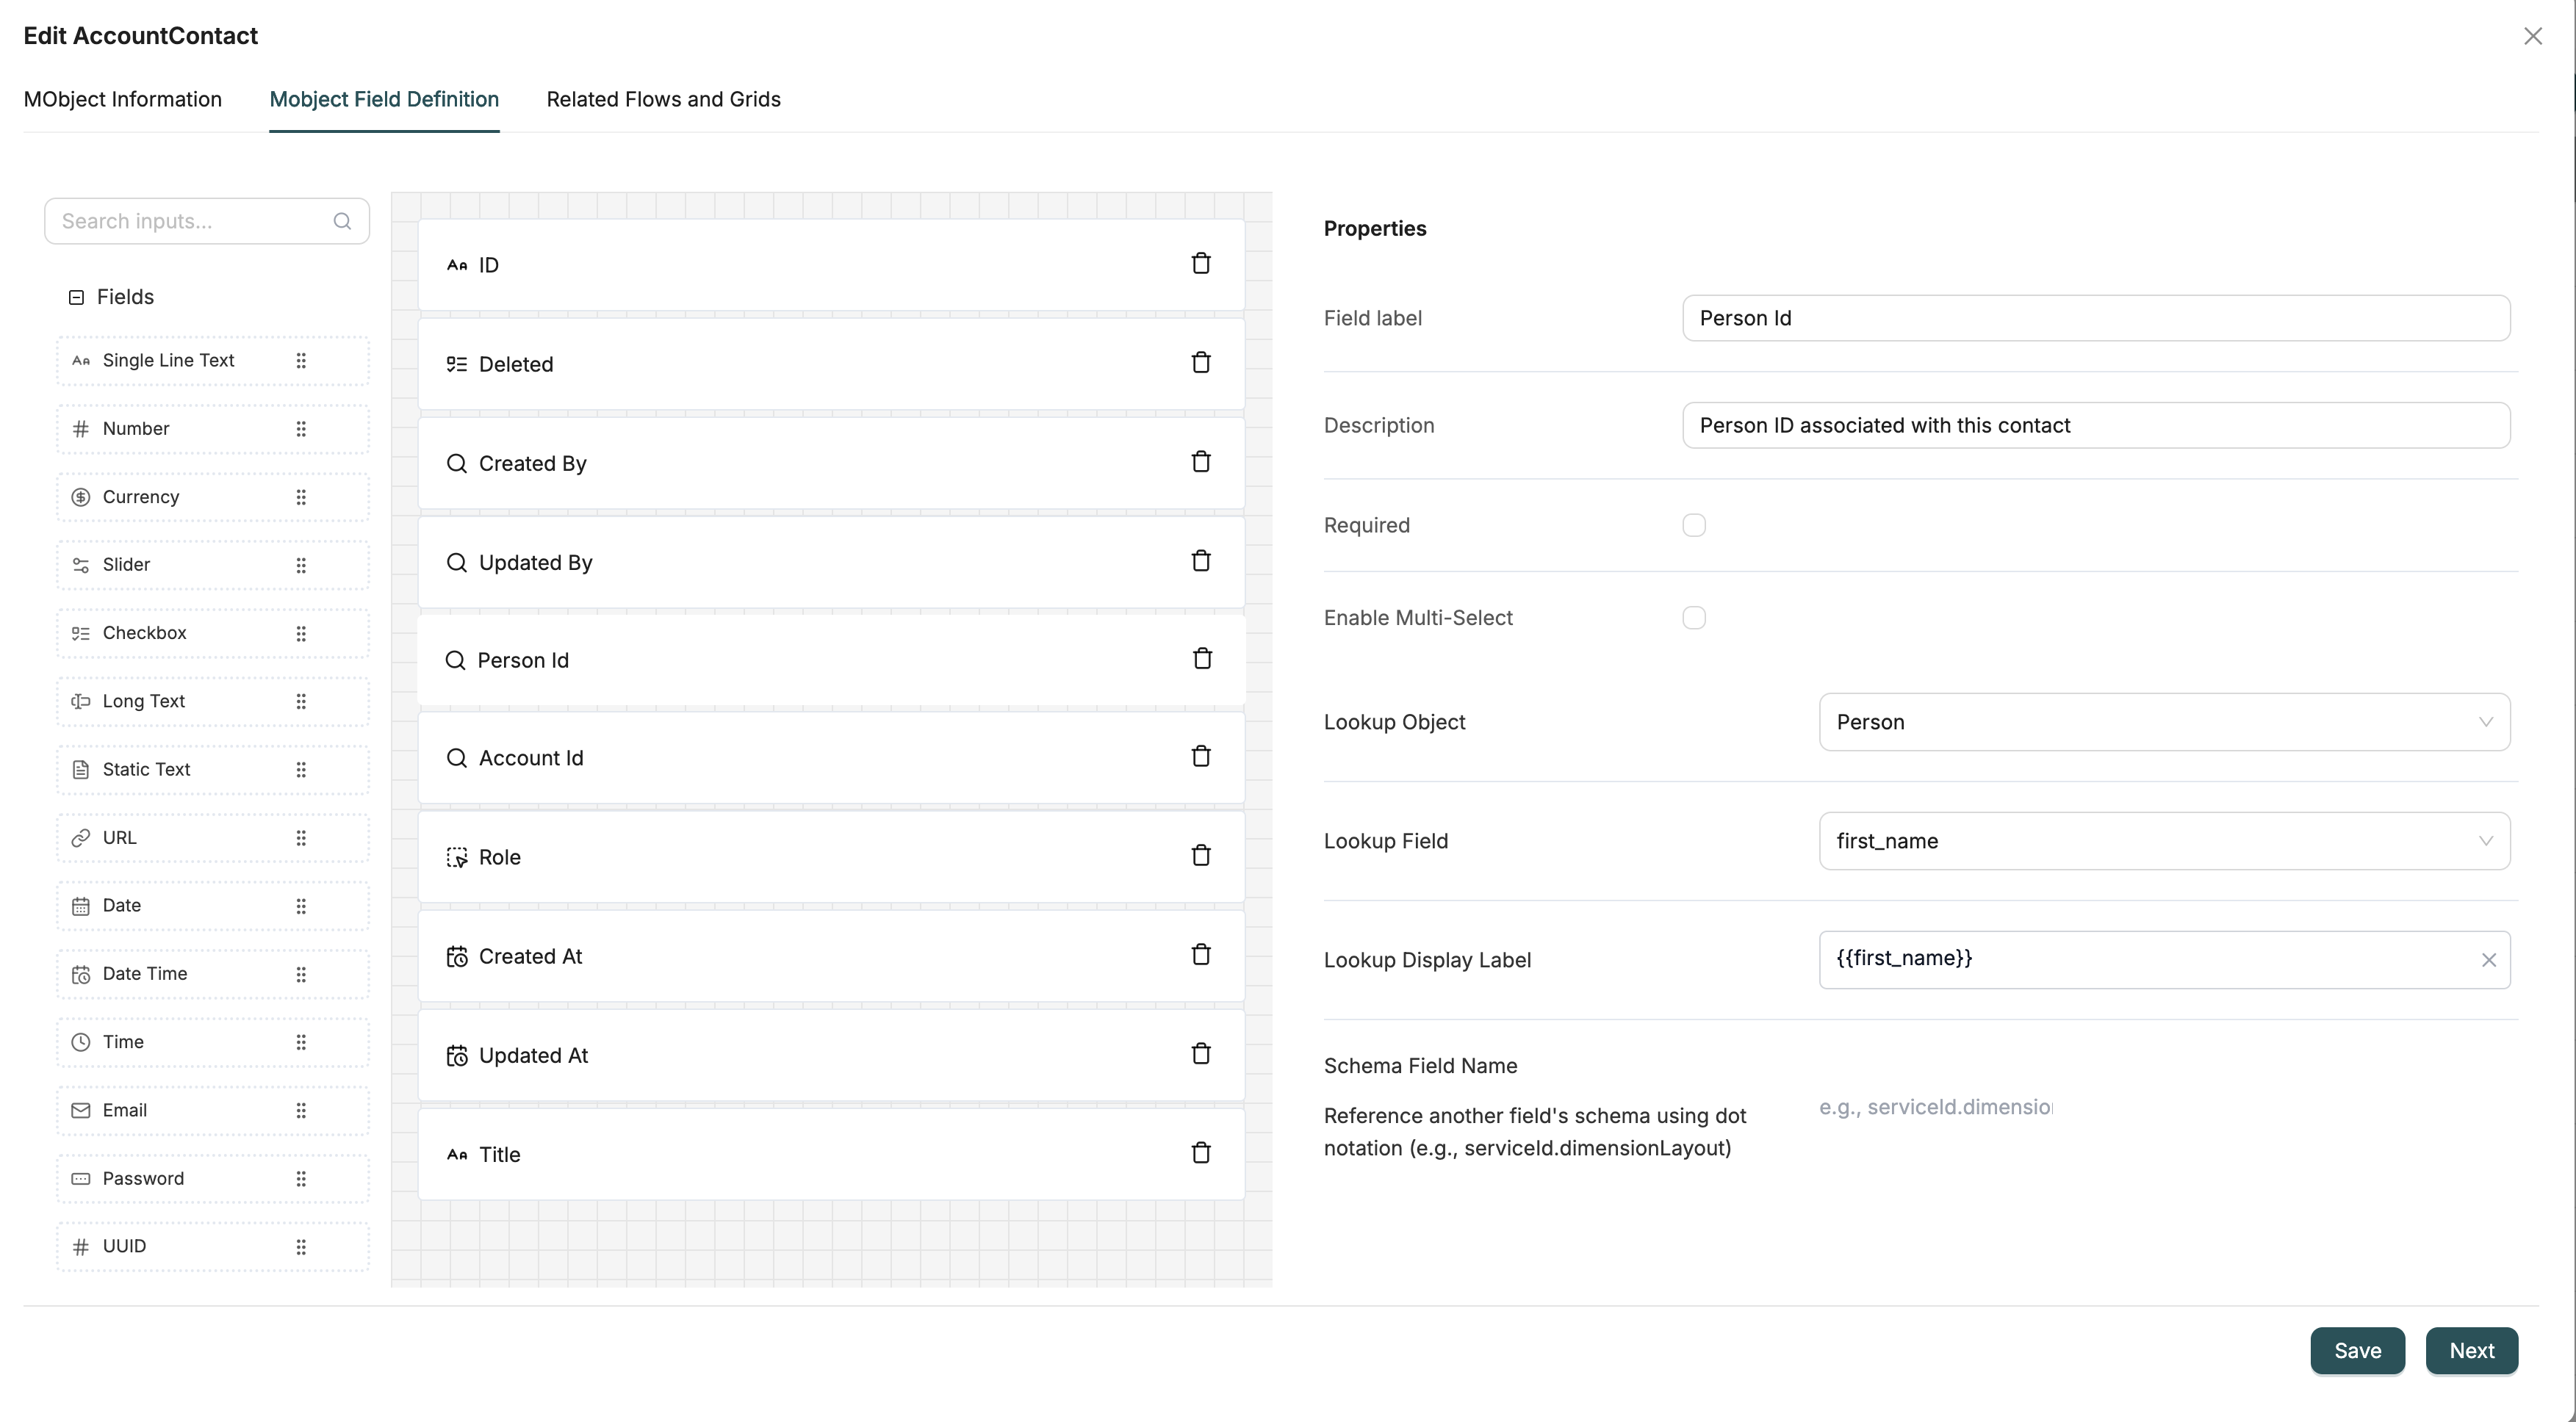Enable the Required checkbox
Image resolution: width=2576 pixels, height=1422 pixels.
pyautogui.click(x=1693, y=525)
